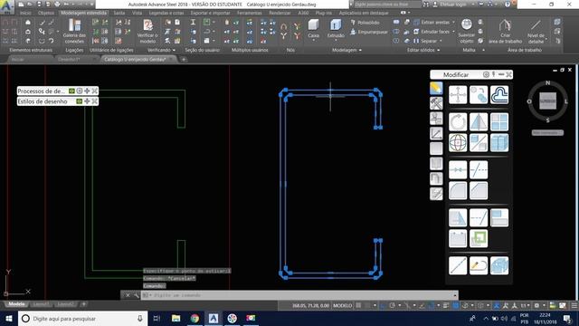Toggle the MODELO space button in status bar
The height and width of the screenshot is (326, 579).
coord(342,305)
